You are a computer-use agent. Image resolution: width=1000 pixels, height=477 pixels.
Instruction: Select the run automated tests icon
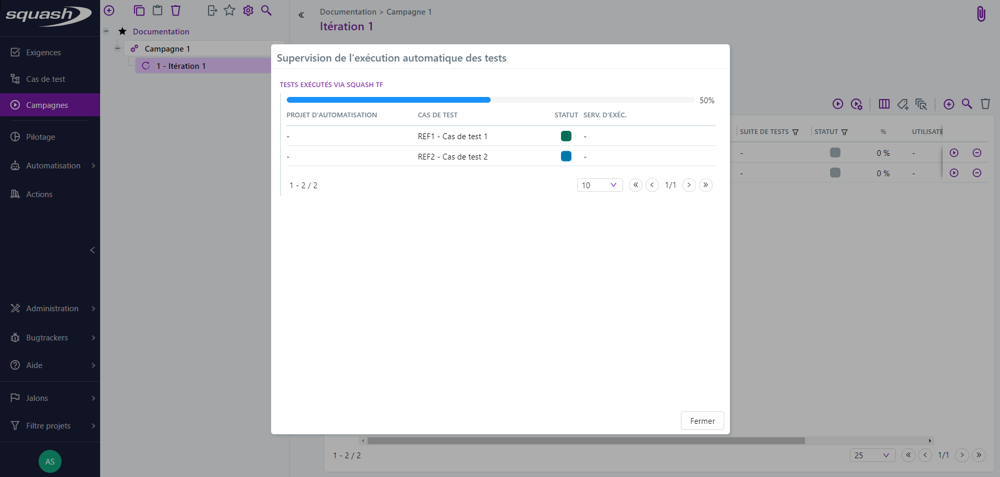click(838, 104)
